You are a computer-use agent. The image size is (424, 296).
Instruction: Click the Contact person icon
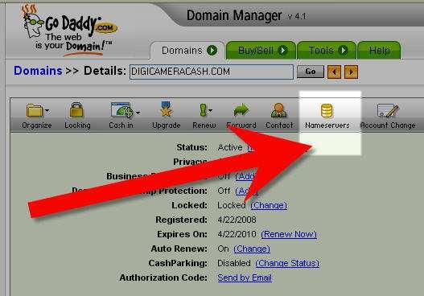coord(279,110)
